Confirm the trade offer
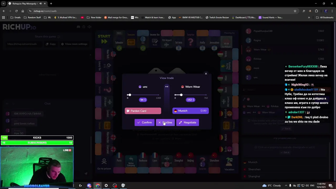The height and width of the screenshot is (189, 336). tap(144, 122)
